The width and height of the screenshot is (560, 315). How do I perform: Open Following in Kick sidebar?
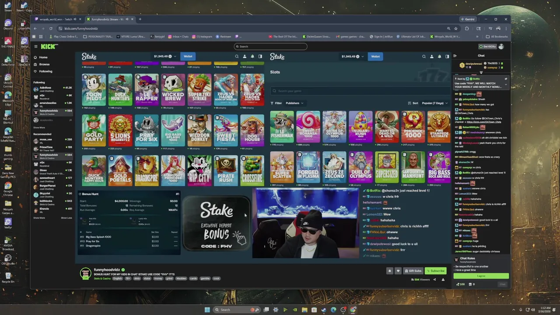tap(45, 71)
